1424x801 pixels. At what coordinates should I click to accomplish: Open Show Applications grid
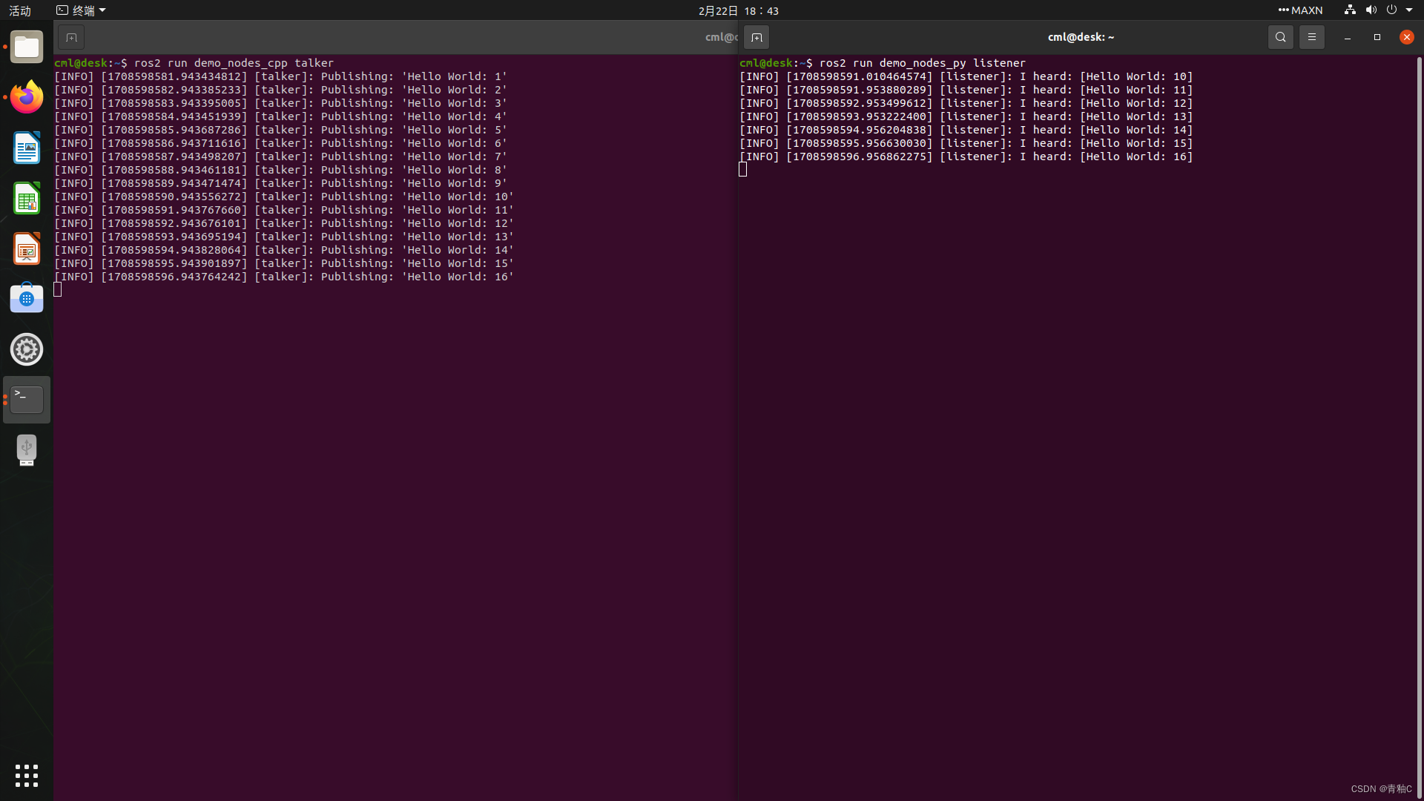pos(27,775)
